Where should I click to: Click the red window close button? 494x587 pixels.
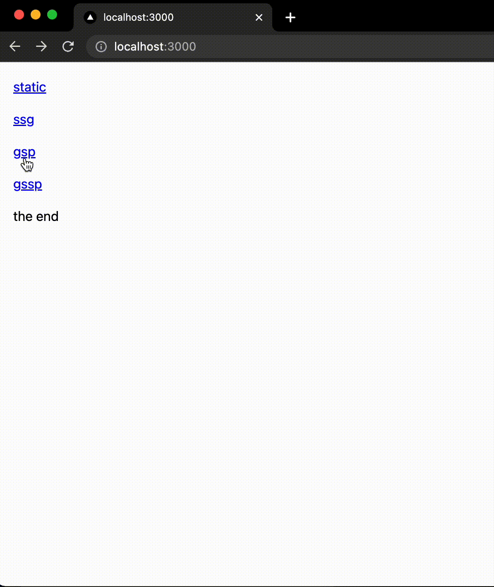tap(19, 15)
